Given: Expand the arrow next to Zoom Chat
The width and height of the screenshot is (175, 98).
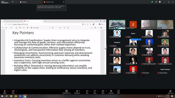Looking at the screenshot, I should [90, 91].
